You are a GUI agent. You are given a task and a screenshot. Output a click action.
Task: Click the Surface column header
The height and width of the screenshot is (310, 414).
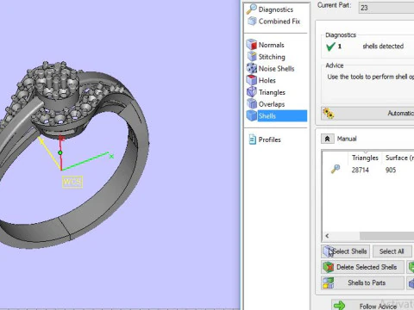[x=398, y=158]
